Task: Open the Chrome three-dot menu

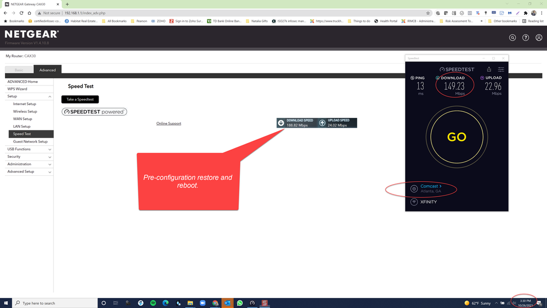Action: click(x=542, y=13)
